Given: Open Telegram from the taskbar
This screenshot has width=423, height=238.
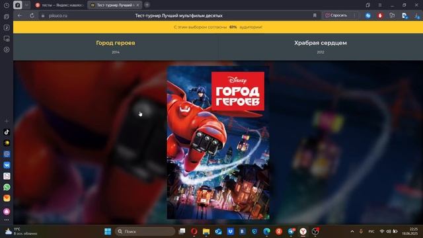Looking at the screenshot, I should point(291,231).
